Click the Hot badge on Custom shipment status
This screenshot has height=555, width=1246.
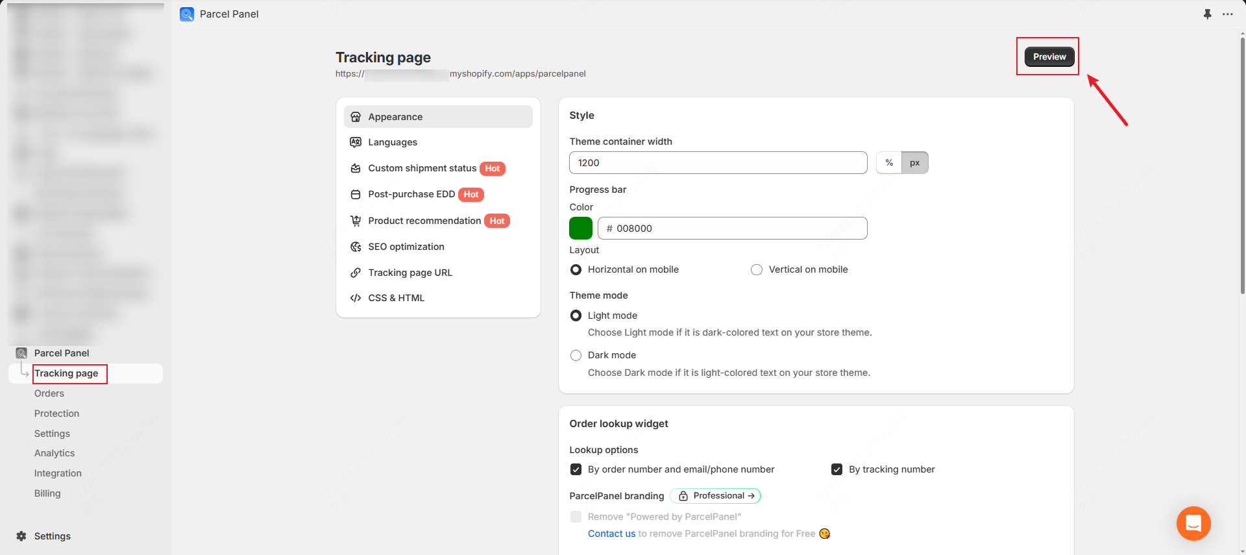pos(493,169)
